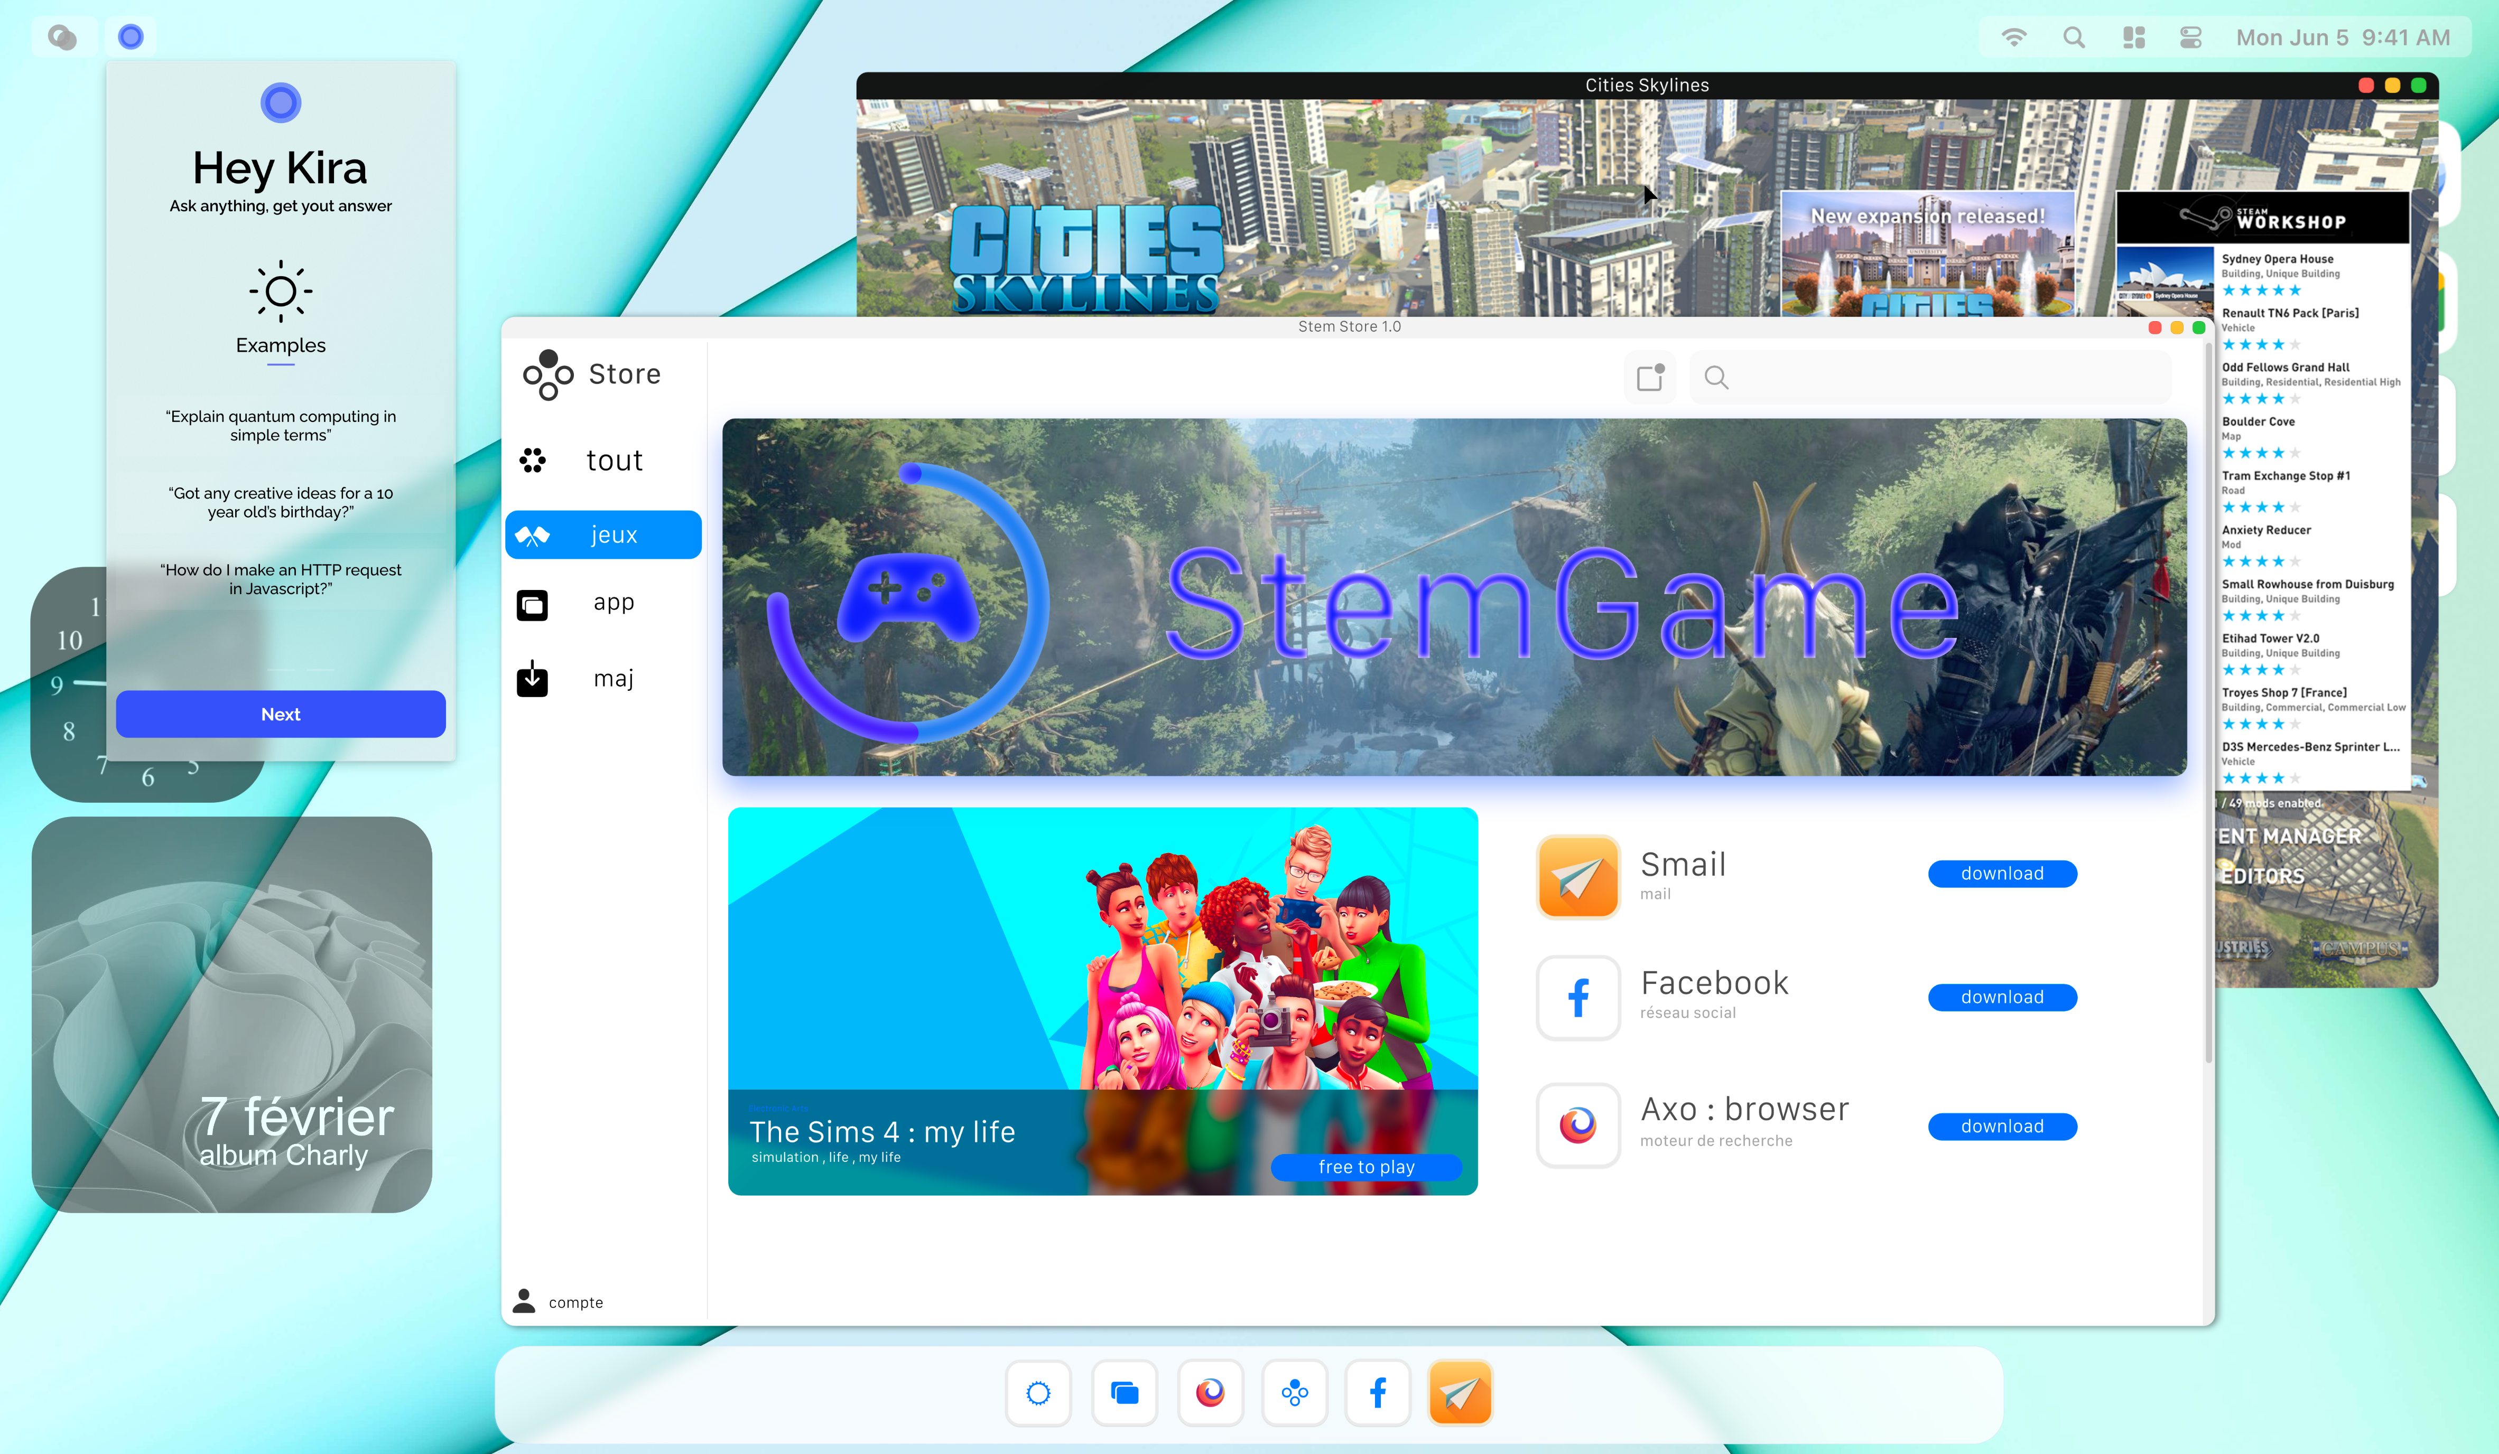
Task: Switch to the tout category tab
Action: (603, 460)
